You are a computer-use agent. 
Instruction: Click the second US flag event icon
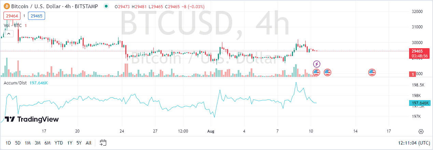(x=327, y=72)
